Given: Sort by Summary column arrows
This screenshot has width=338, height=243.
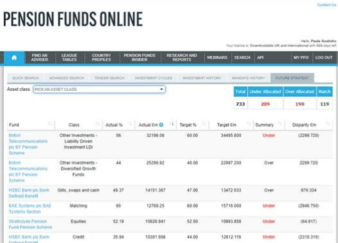Looking at the screenshot, I should coord(280,123).
